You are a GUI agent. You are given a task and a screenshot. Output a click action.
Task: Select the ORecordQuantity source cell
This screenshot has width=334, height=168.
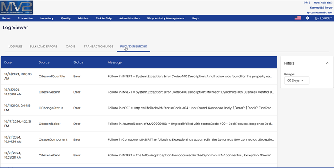click(52, 76)
